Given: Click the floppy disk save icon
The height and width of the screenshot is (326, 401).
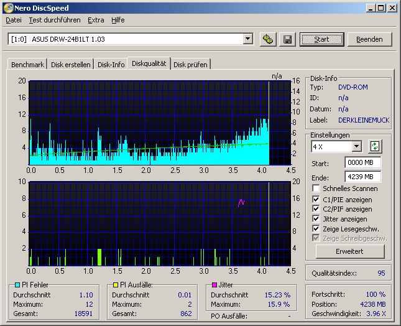Looking at the screenshot, I should tap(287, 39).
